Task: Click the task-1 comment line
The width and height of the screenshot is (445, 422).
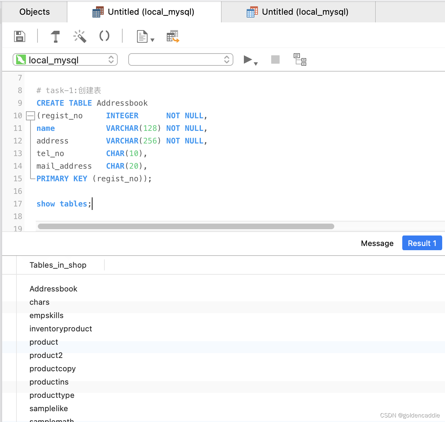Action: (x=69, y=90)
